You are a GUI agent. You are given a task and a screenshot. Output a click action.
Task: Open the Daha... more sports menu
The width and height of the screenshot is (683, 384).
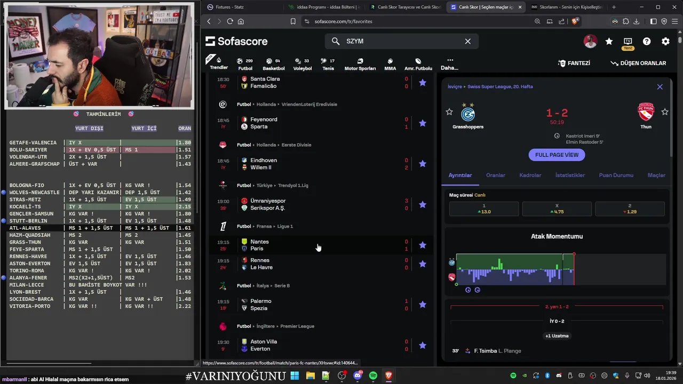tap(449, 64)
